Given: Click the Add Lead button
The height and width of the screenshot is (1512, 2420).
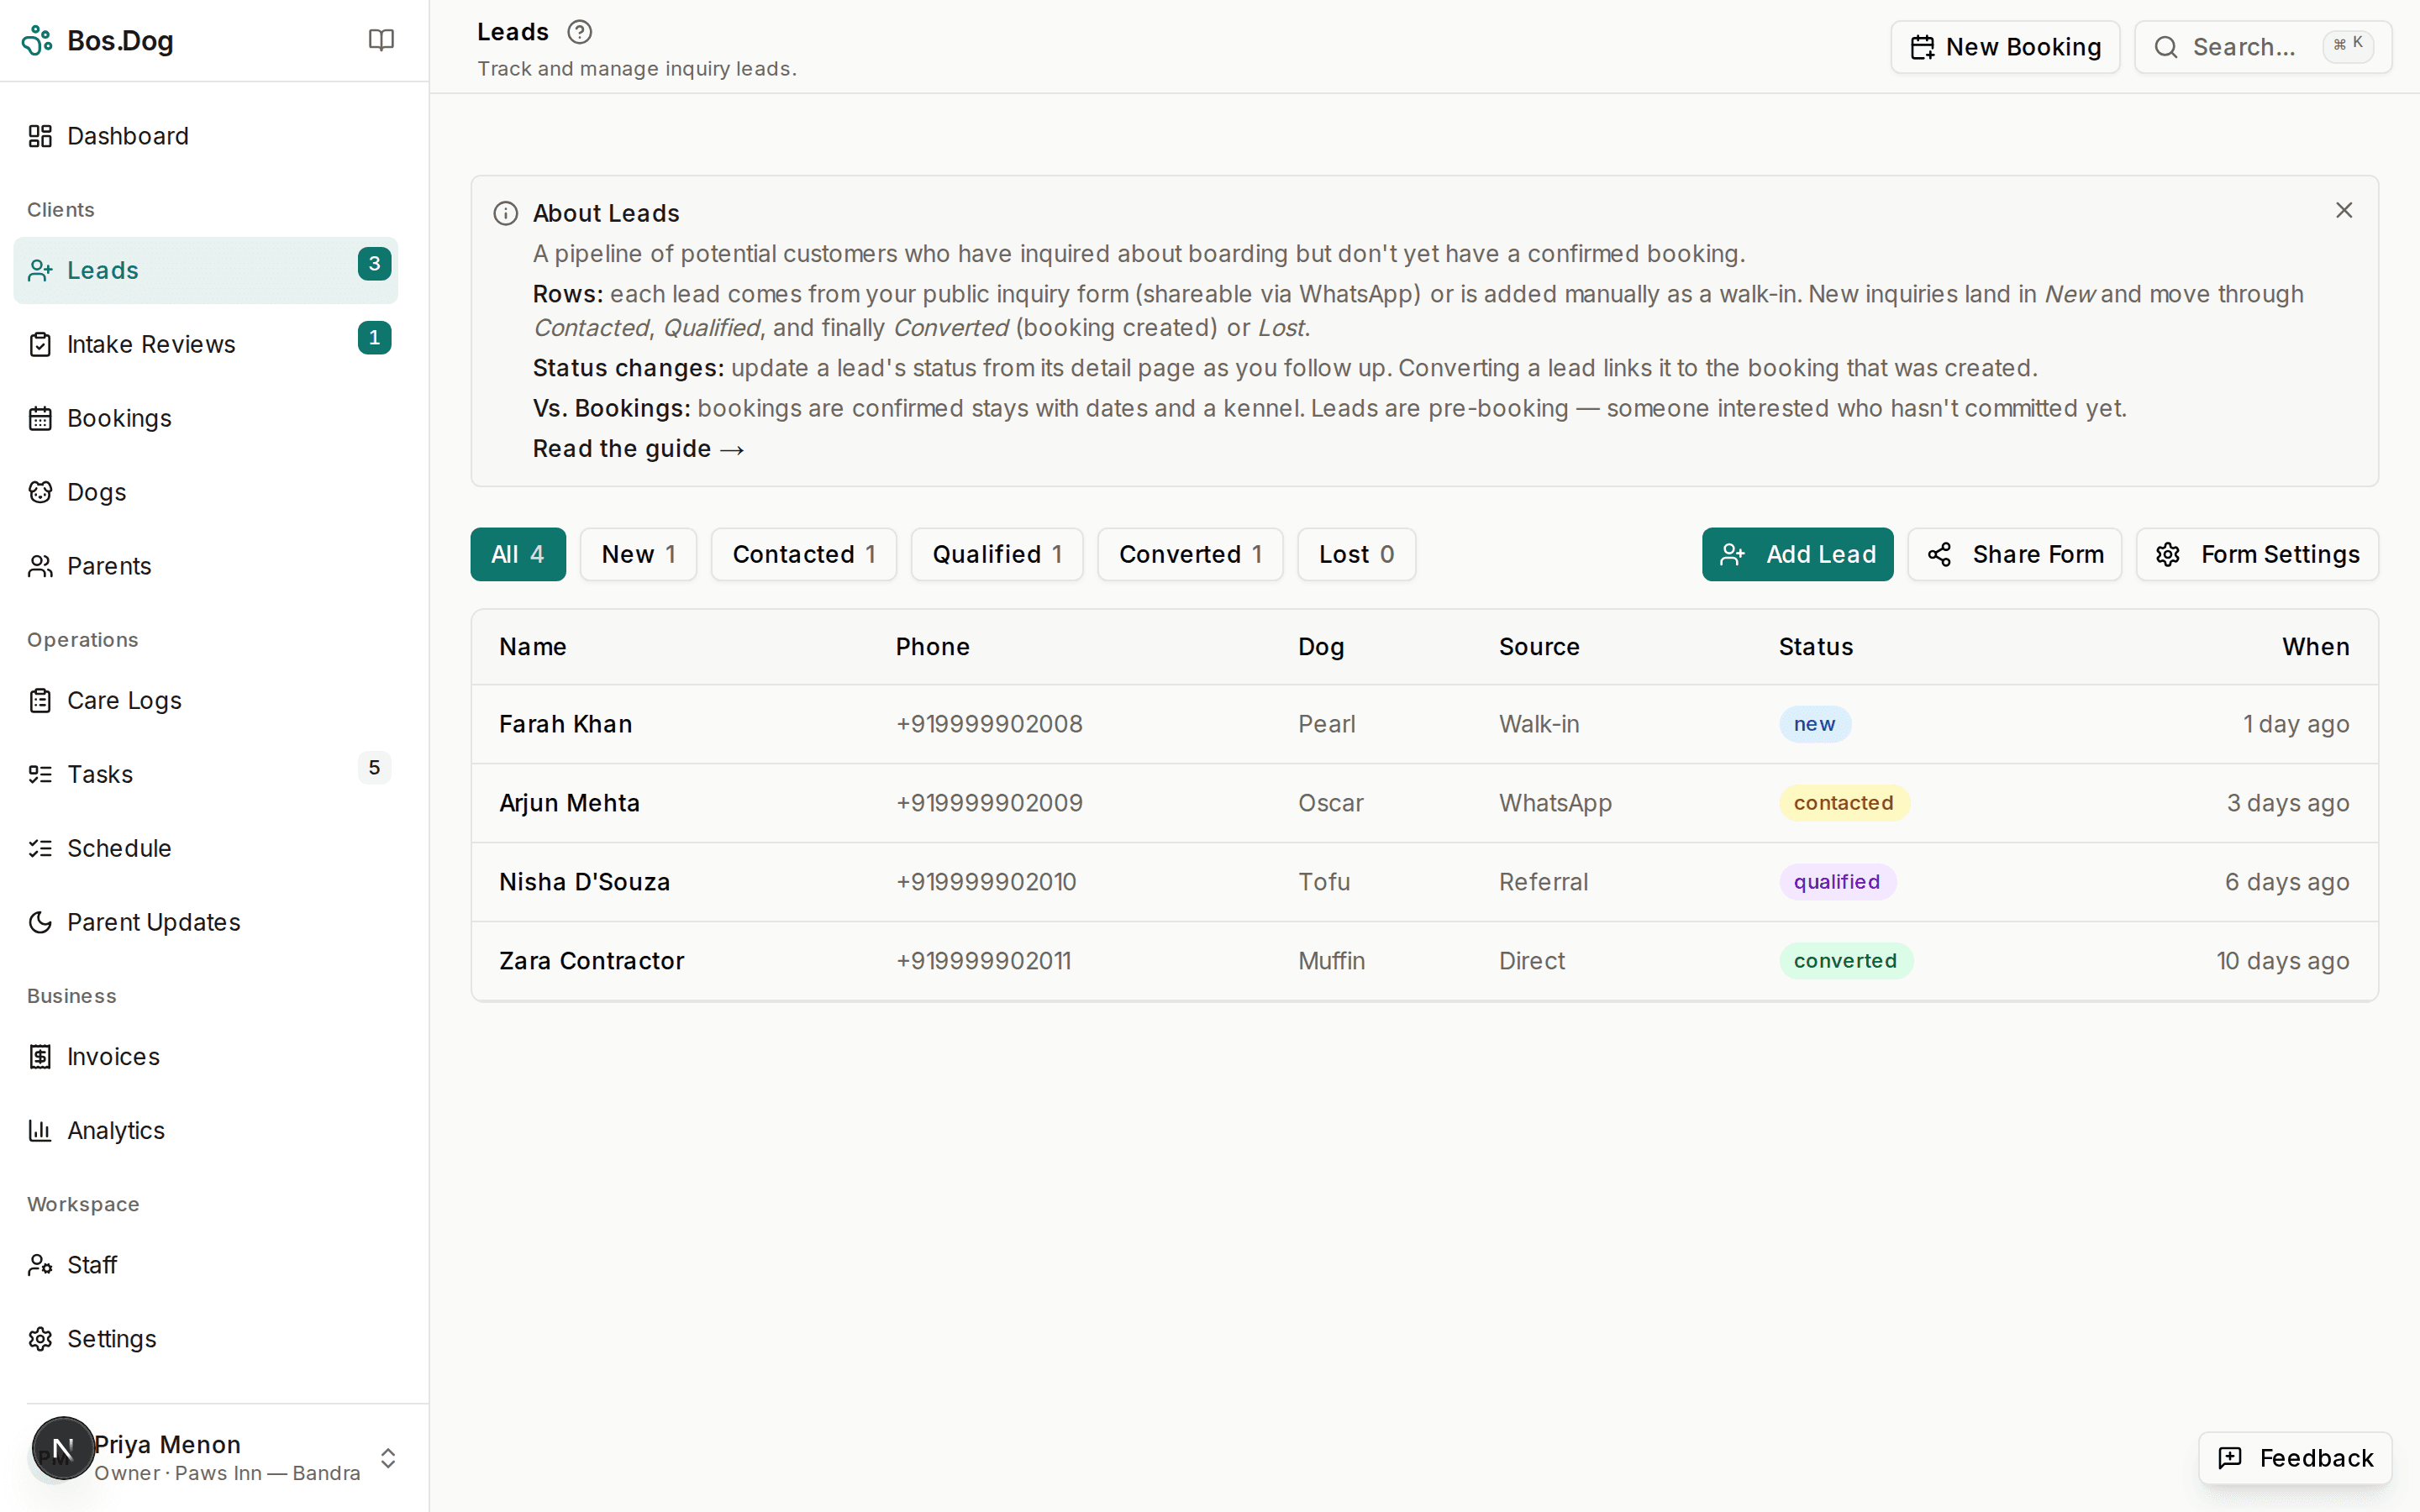Looking at the screenshot, I should (x=1797, y=554).
